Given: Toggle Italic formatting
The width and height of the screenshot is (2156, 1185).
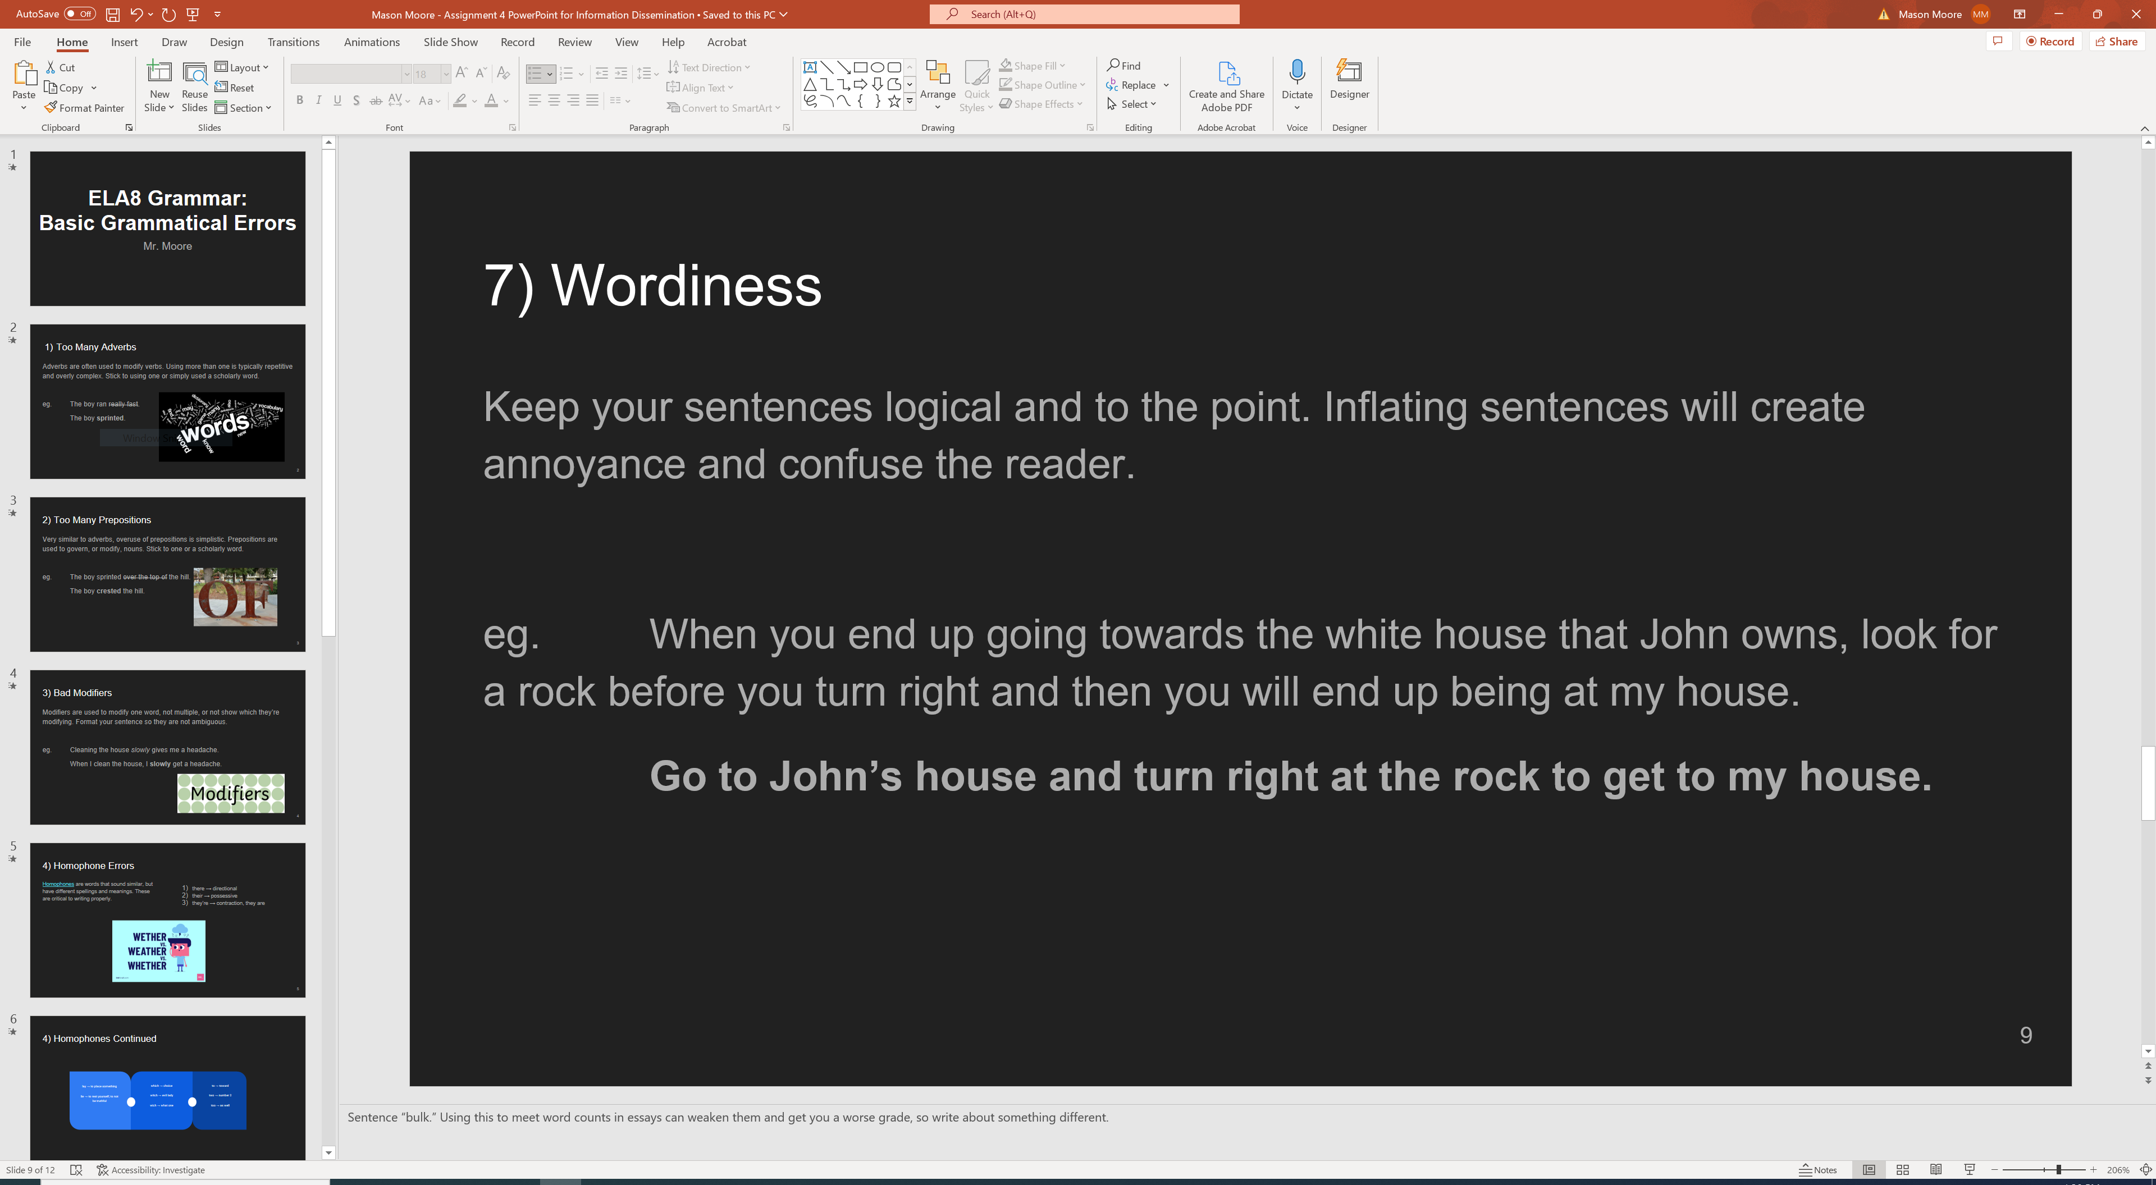Looking at the screenshot, I should [x=318, y=100].
